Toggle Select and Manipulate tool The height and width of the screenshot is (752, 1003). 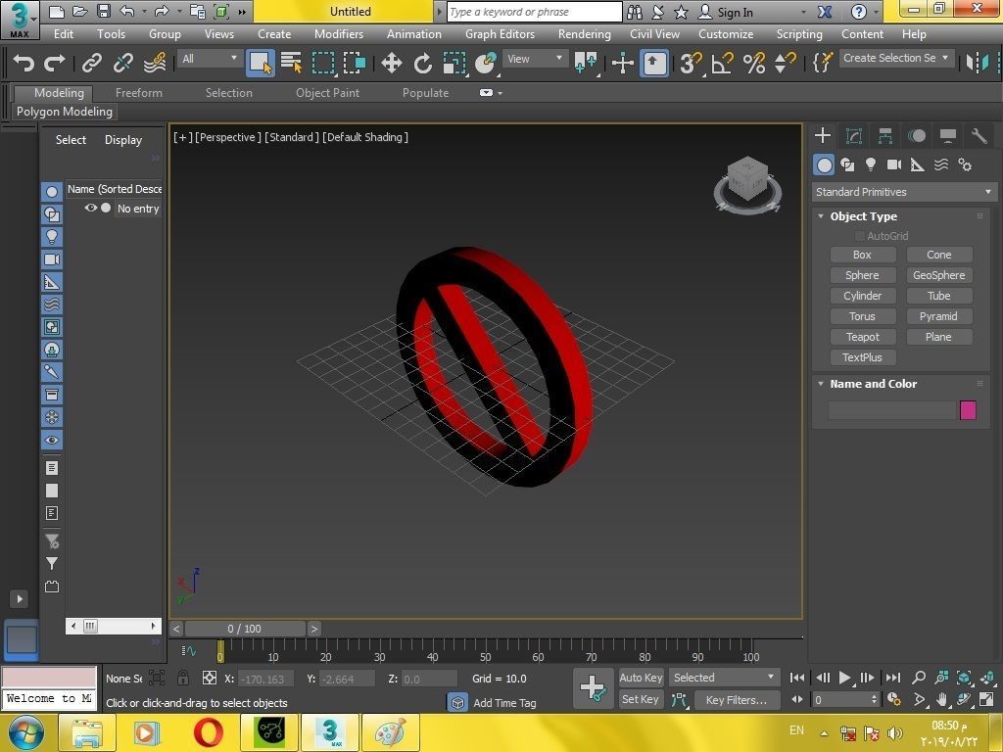tap(622, 63)
